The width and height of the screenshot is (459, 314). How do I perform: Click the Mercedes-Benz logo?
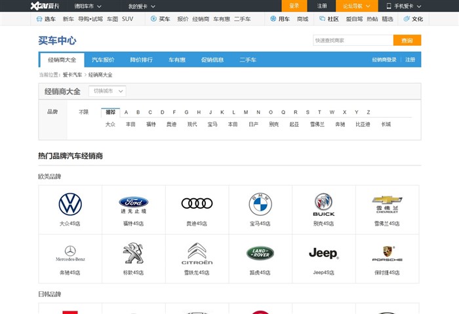click(x=70, y=253)
